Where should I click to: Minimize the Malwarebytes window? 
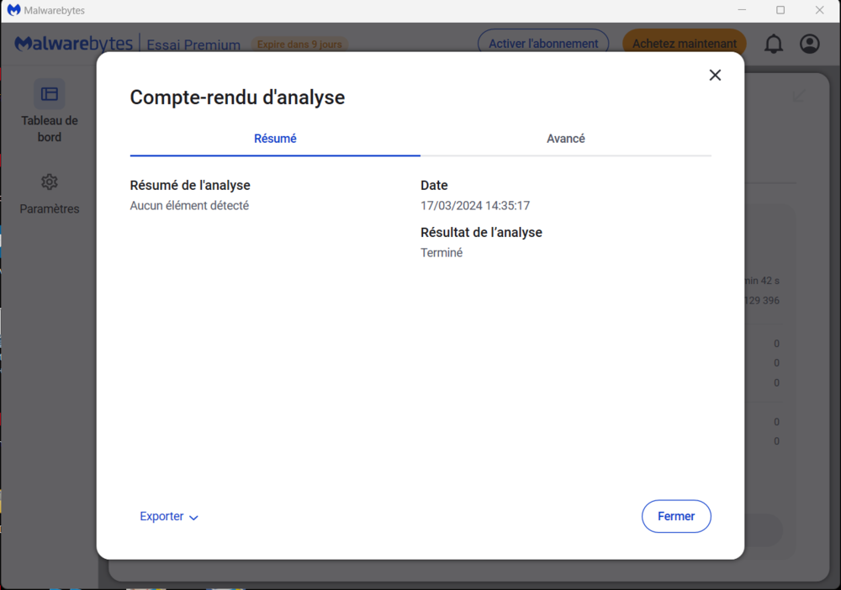tap(742, 10)
